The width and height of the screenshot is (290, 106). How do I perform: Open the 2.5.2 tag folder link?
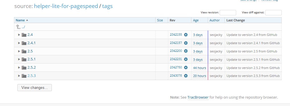point(32,68)
